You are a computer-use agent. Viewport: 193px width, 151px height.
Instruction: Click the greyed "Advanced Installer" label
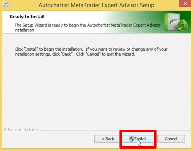pos(21,130)
